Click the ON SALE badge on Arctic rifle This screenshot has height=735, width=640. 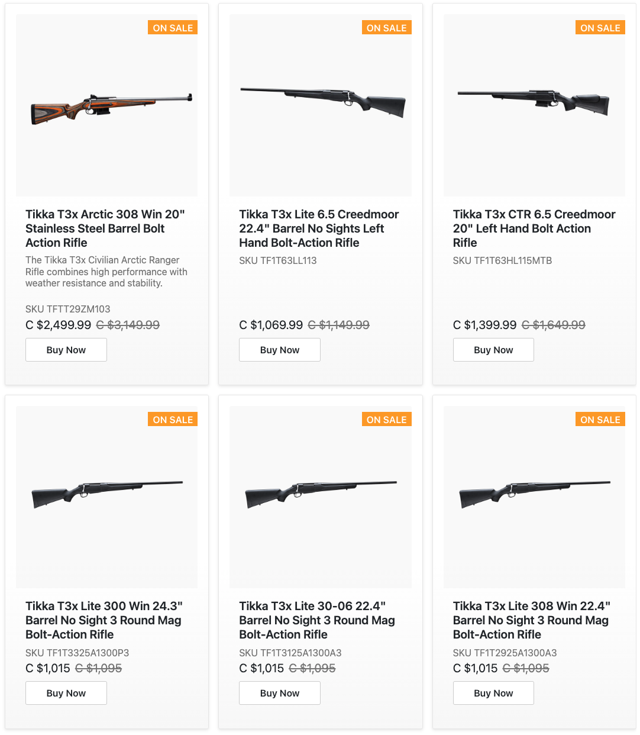pyautogui.click(x=173, y=28)
